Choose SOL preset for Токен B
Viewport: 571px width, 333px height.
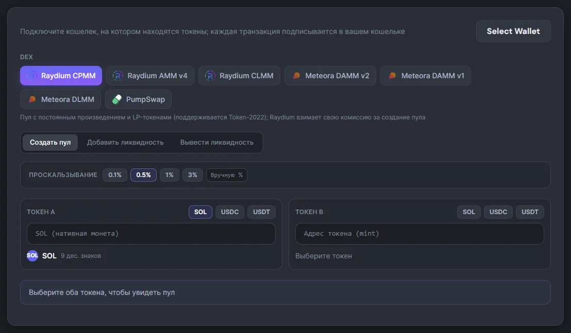pos(468,212)
